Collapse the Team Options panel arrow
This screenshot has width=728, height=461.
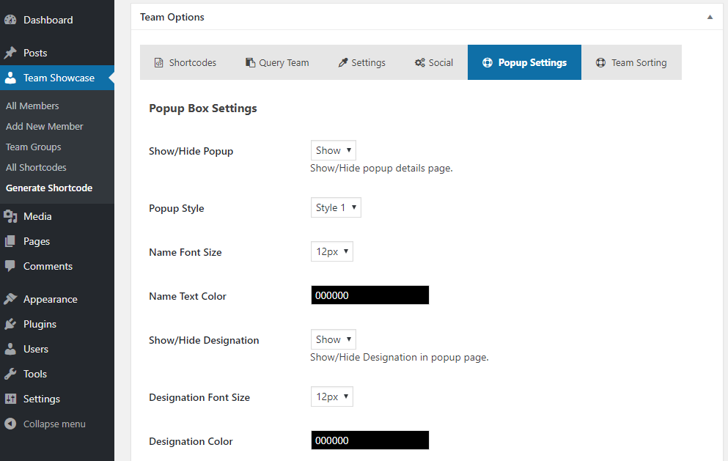coord(710,17)
